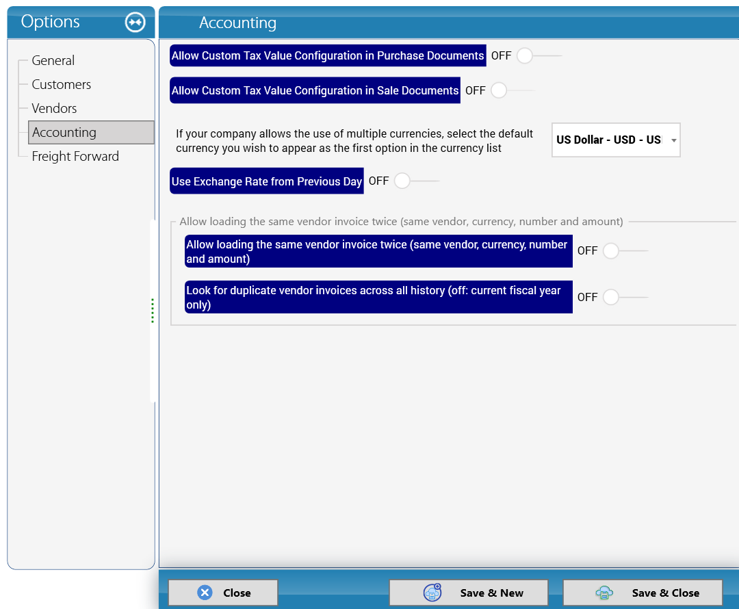Click the blue X icon on Close
The image size is (739, 609).
click(205, 593)
